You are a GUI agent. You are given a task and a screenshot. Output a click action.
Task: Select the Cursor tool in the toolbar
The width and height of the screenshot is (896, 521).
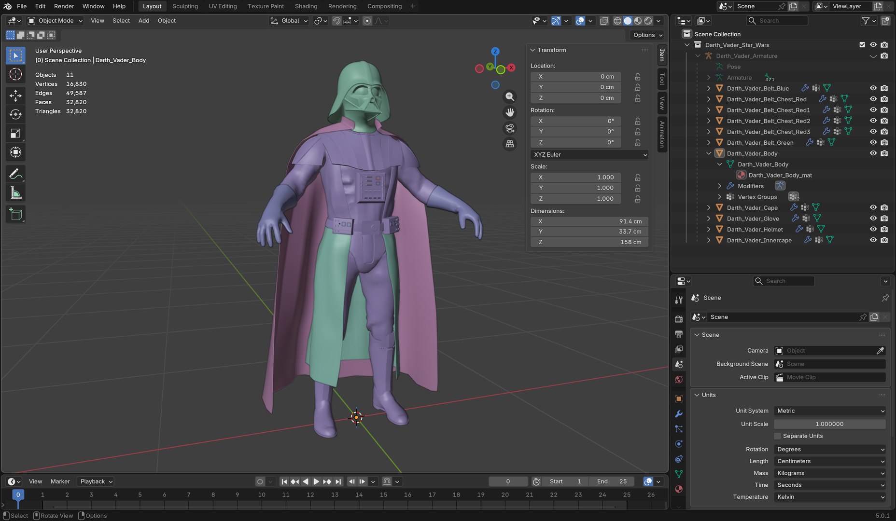15,74
